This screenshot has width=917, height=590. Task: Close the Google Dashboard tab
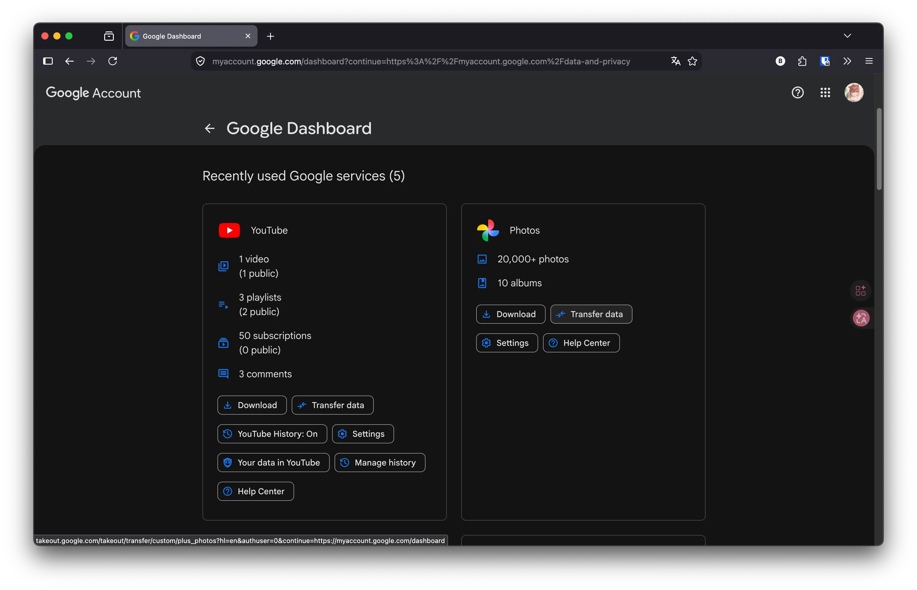(248, 36)
